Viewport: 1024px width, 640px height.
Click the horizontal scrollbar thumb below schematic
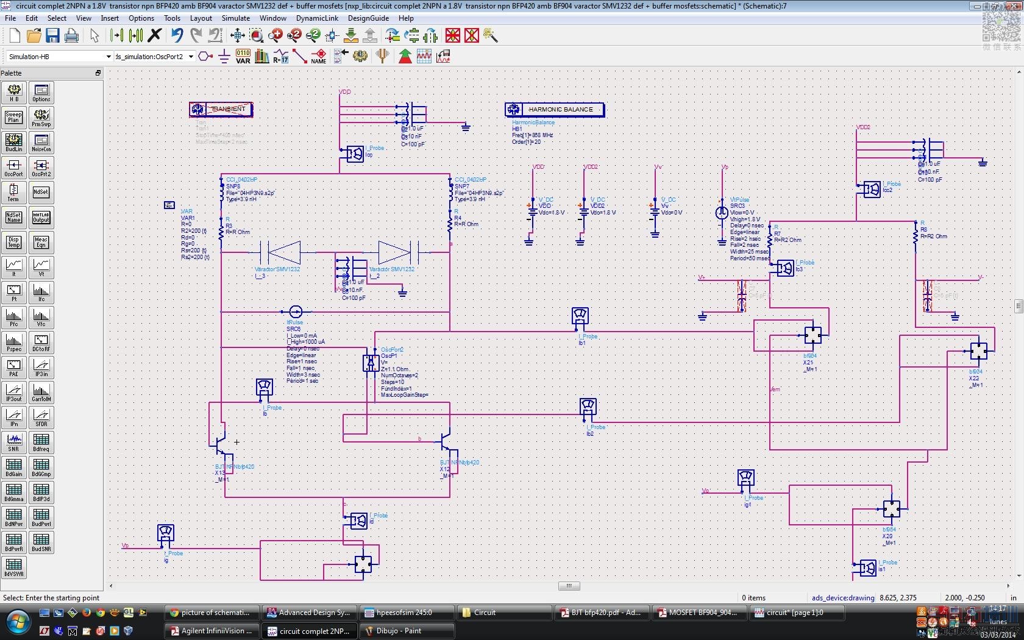coord(569,586)
